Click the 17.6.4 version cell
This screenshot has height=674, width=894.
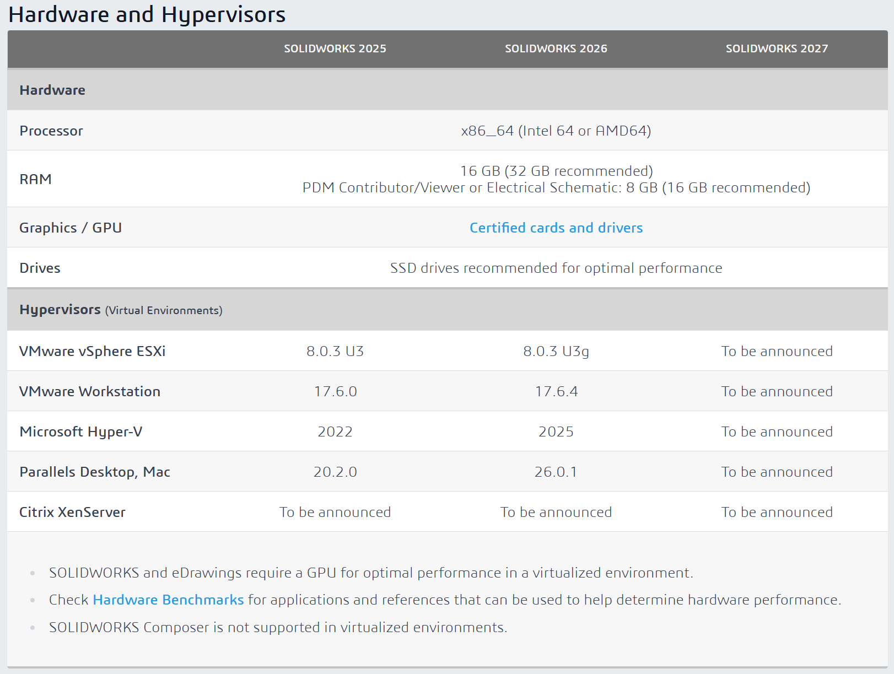pyautogui.click(x=556, y=391)
